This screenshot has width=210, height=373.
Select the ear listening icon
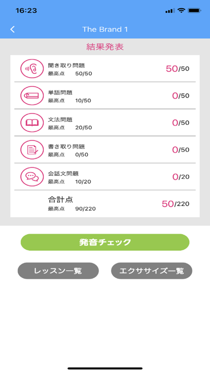pos(32,69)
